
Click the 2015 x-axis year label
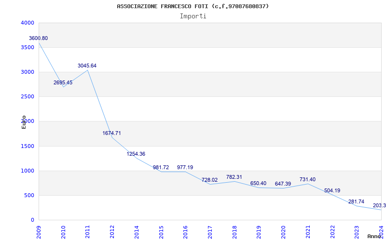(161, 232)
